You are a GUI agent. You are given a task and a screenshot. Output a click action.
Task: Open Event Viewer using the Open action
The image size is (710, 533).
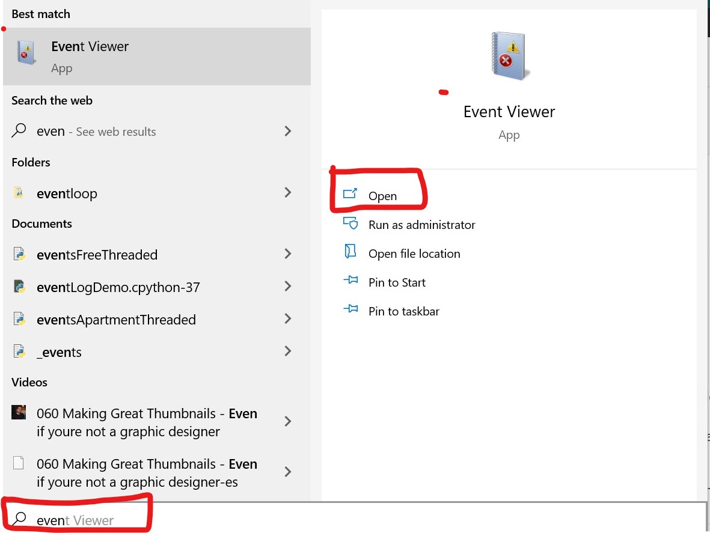[x=382, y=196]
